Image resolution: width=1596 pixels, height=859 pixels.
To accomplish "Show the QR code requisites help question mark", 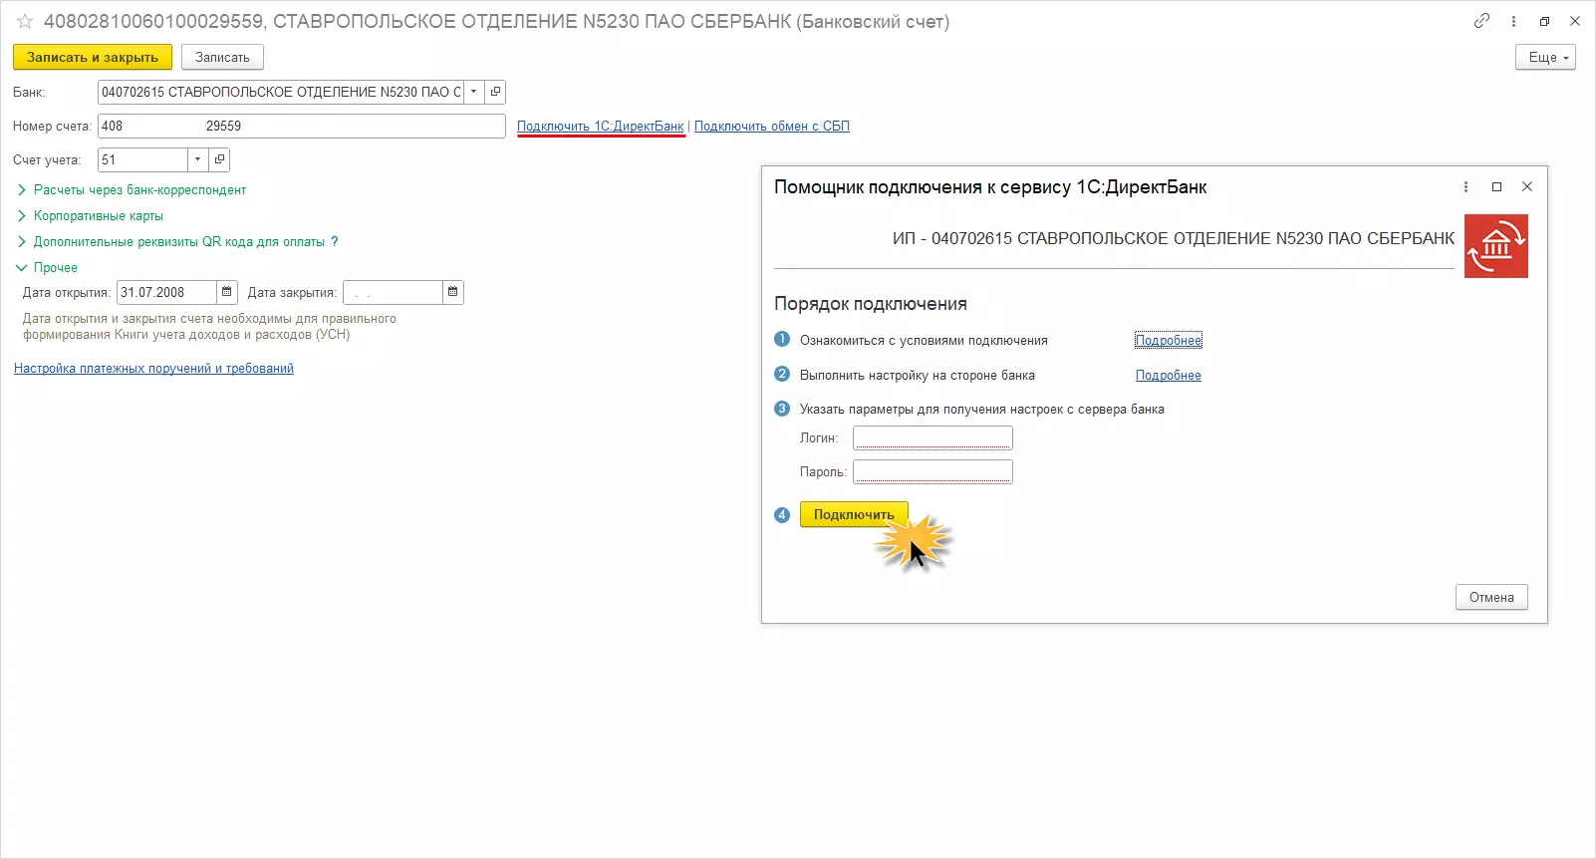I will tap(335, 241).
